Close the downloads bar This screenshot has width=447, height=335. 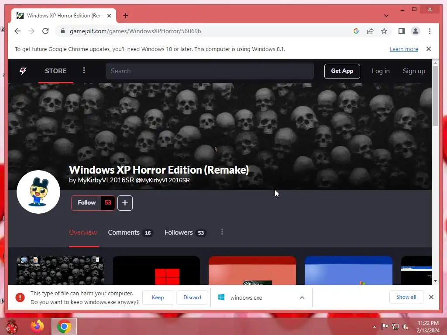pos(431,297)
